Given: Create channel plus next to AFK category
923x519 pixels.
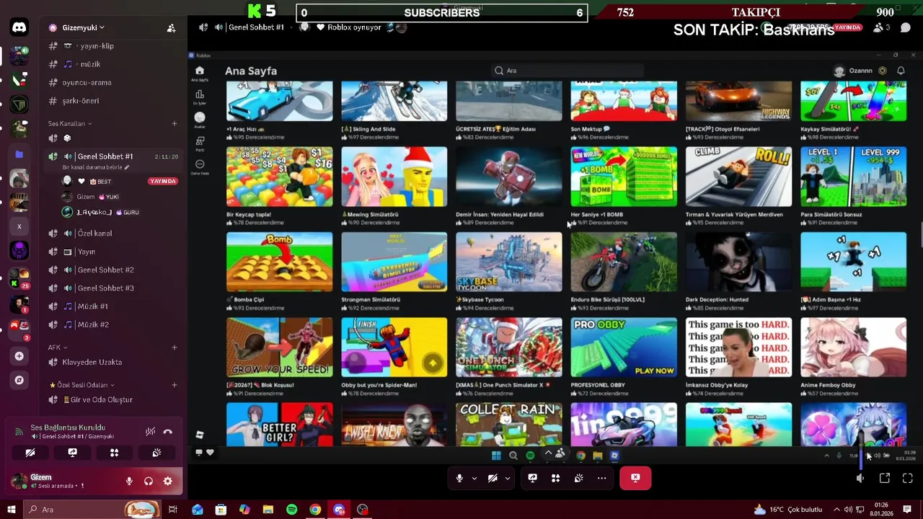Looking at the screenshot, I should pos(175,347).
